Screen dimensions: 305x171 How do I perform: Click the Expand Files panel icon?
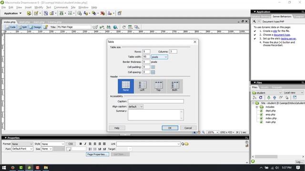[295, 98]
